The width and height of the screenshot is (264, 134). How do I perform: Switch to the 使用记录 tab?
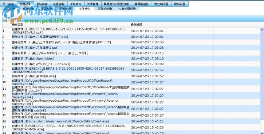pyautogui.click(x=25, y=4)
